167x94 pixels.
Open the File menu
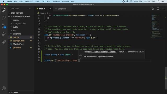(15, 1)
